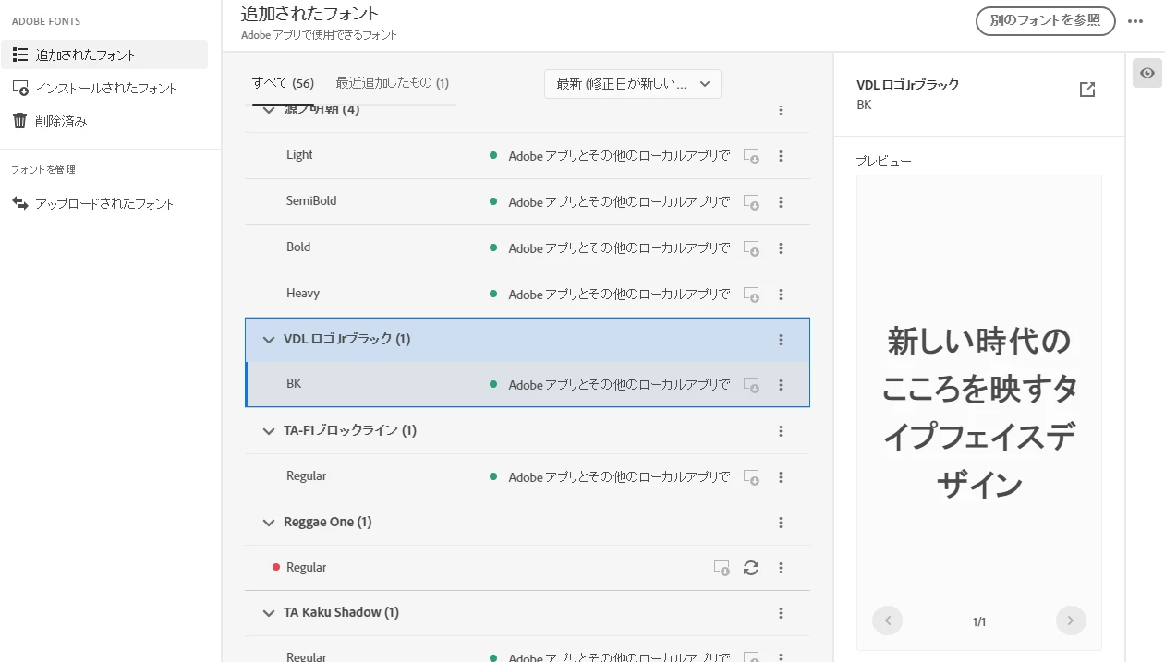Viewport: 1165px width, 662px height.
Task: Collapse the Reggae One family chevron
Action: pos(269,523)
